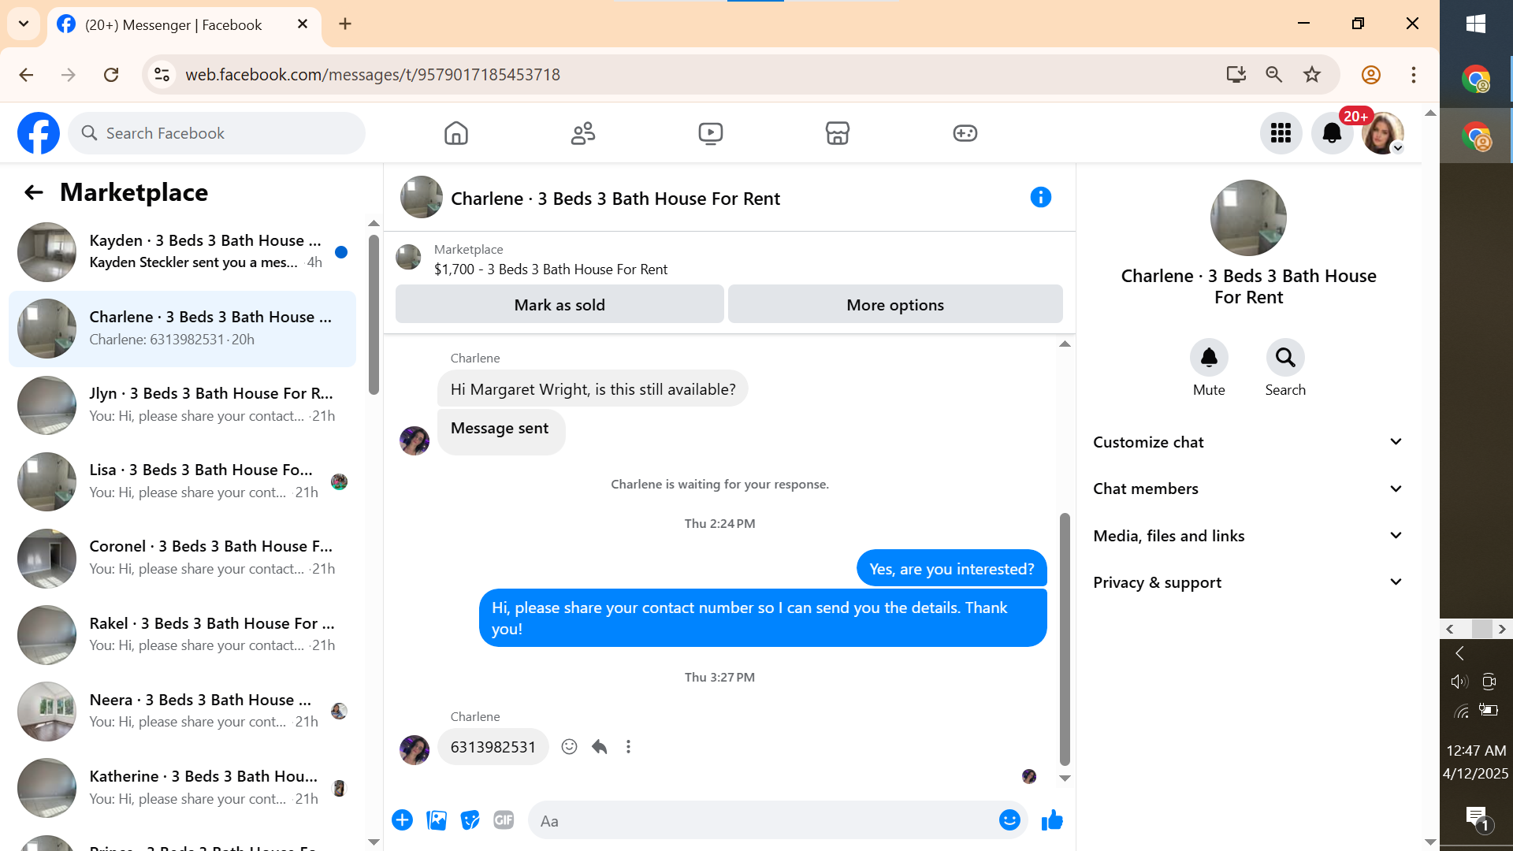
Task: Open account profile picture menu
Action: tap(1383, 133)
